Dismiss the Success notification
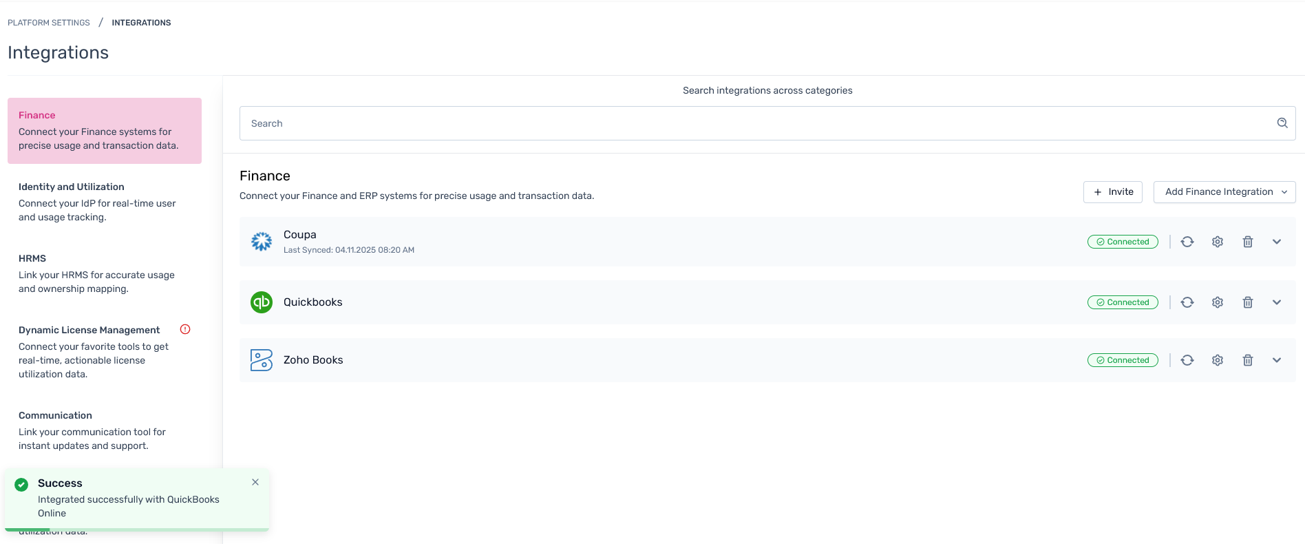The height and width of the screenshot is (544, 1305). pos(255,482)
